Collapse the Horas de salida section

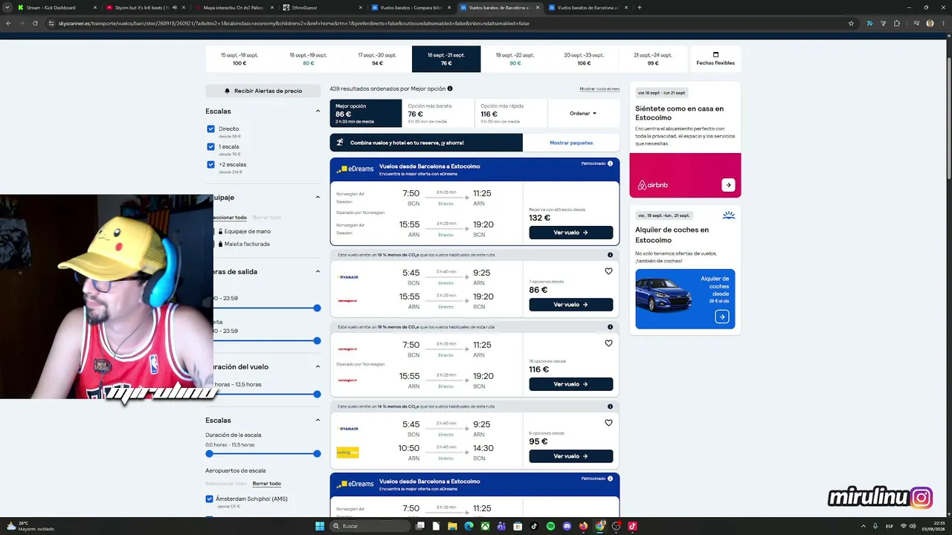pyautogui.click(x=318, y=272)
